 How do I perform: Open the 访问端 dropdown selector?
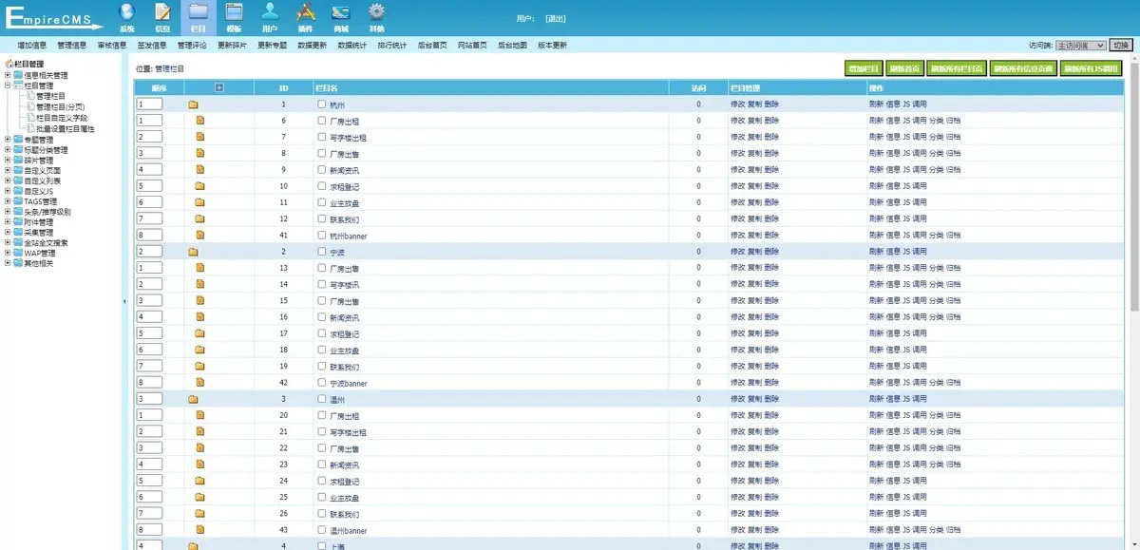(x=1080, y=45)
